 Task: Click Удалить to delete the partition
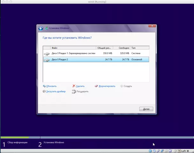click(80, 86)
